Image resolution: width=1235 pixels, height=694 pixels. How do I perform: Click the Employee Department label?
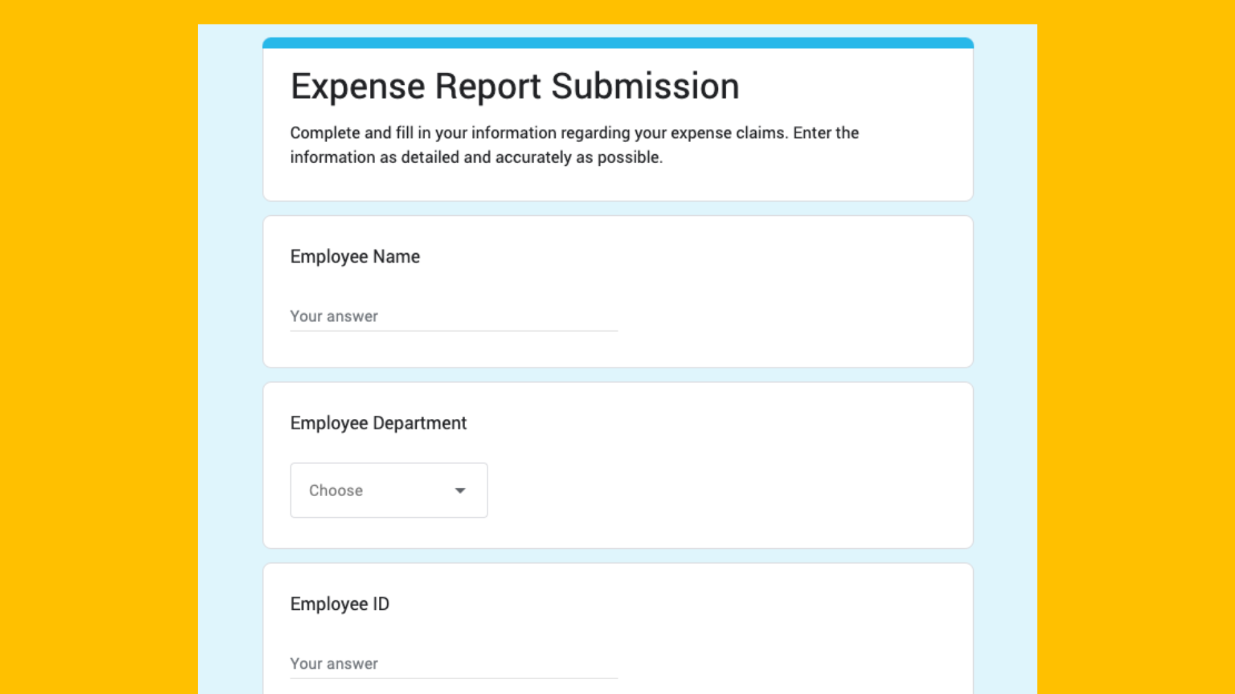(378, 423)
